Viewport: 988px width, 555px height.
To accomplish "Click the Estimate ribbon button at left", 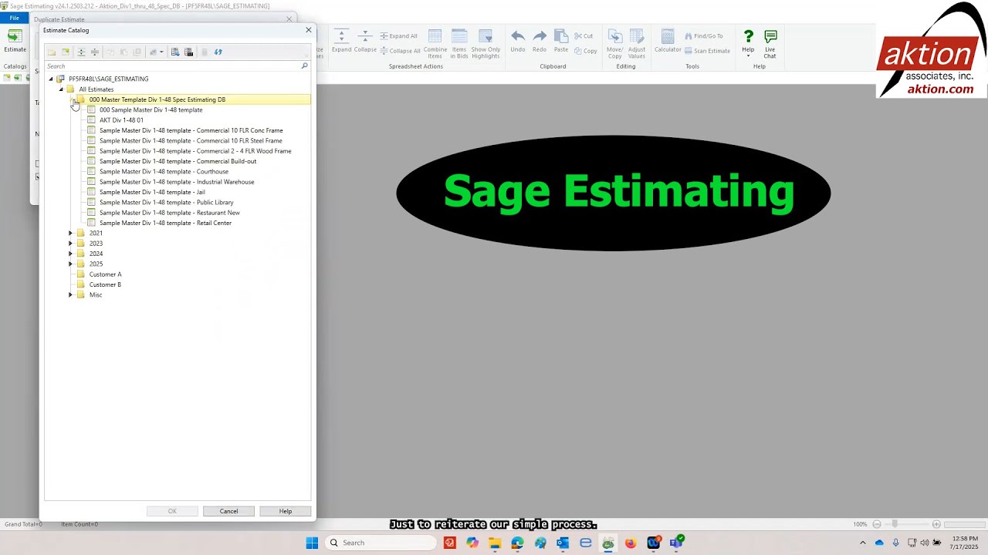I will (x=15, y=42).
